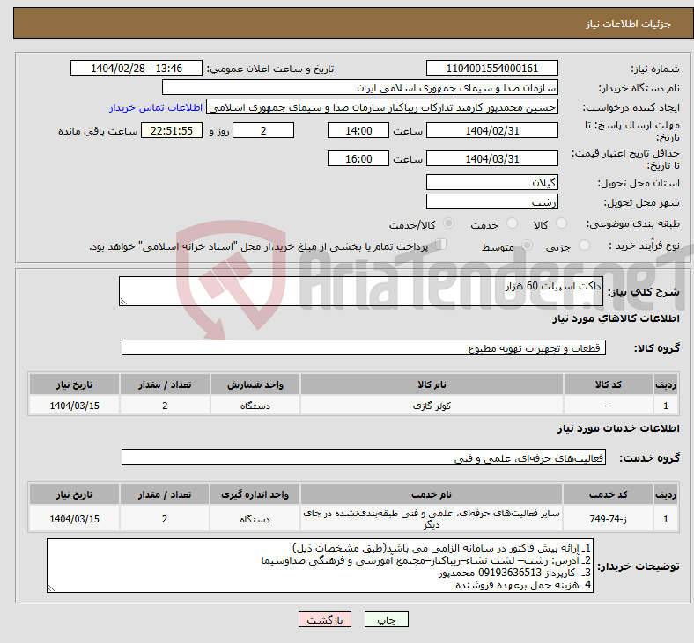Select the جزیی purchase type radio
The image size is (694, 643).
pos(584,245)
